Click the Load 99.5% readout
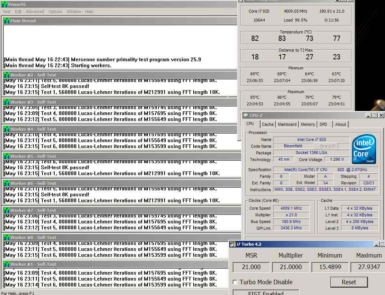The height and width of the screenshot is (295, 385). coord(295,20)
